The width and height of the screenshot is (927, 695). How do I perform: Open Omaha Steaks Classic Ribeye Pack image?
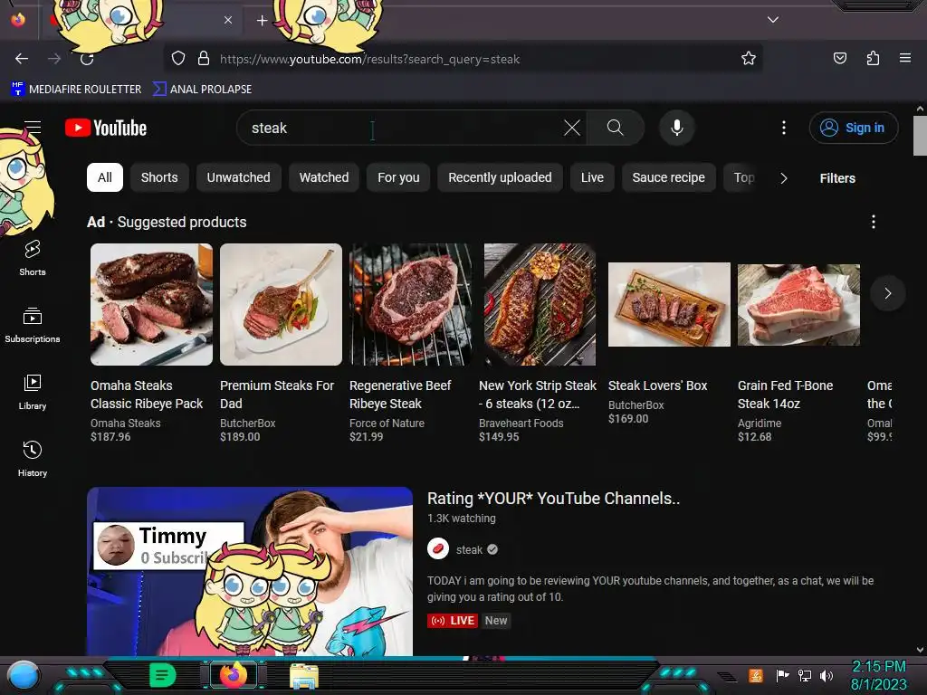[x=151, y=304]
